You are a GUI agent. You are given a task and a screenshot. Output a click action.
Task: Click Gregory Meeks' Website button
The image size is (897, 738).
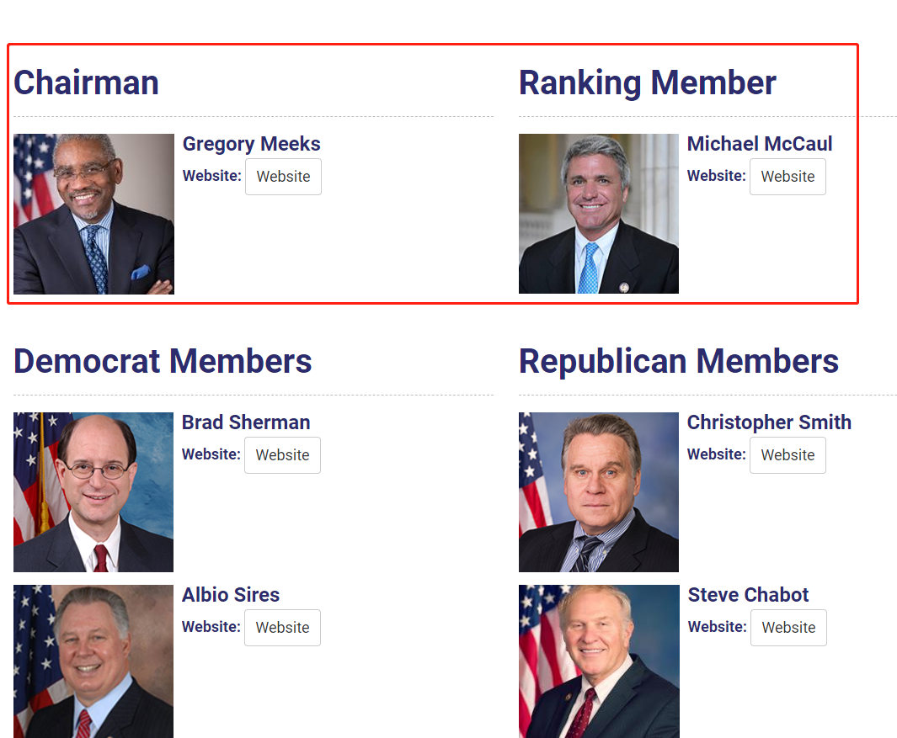[x=283, y=177]
